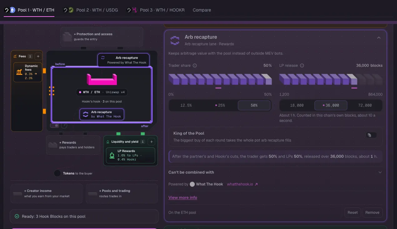
Task: Add a block with the Fees plus icon
Action: 38,56
